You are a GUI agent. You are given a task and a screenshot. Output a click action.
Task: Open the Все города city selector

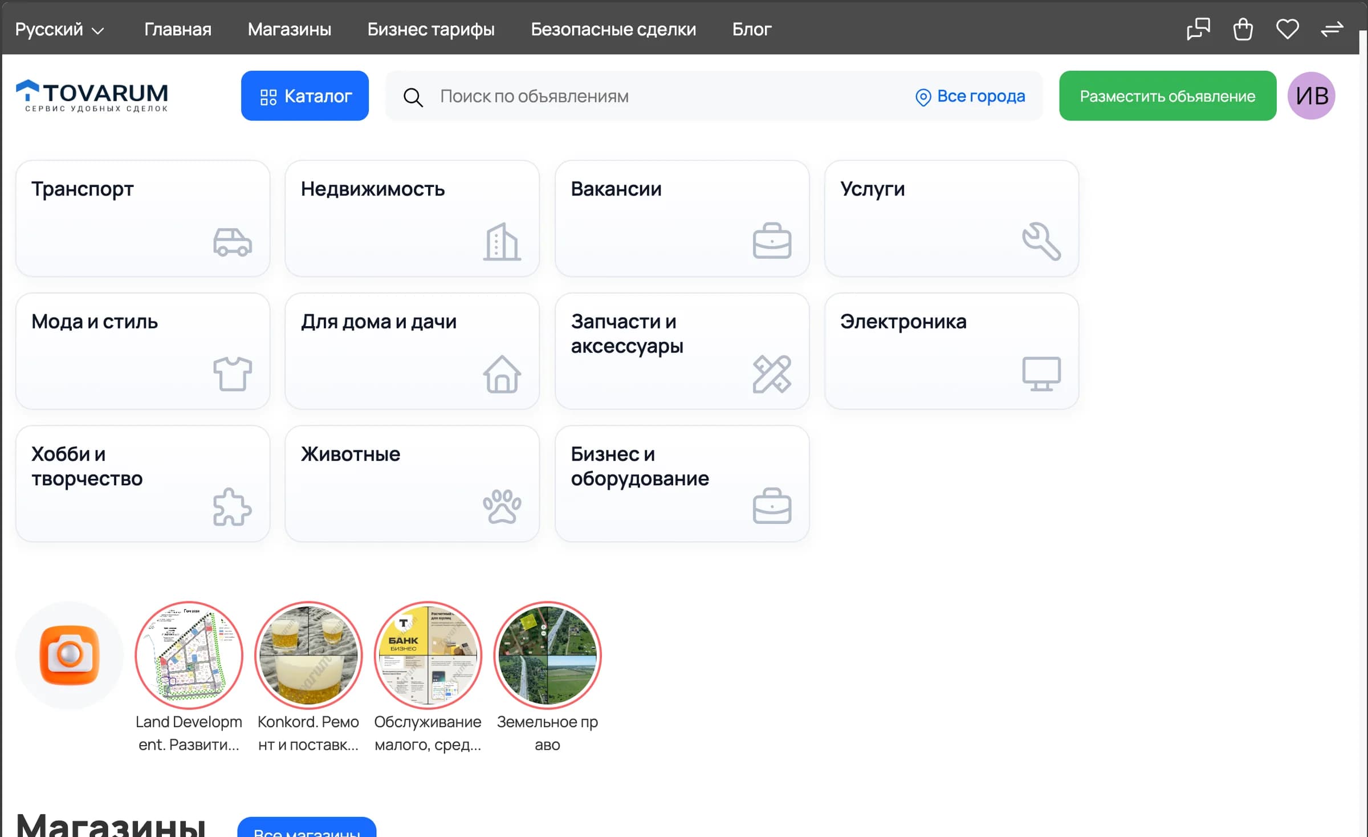(x=970, y=96)
